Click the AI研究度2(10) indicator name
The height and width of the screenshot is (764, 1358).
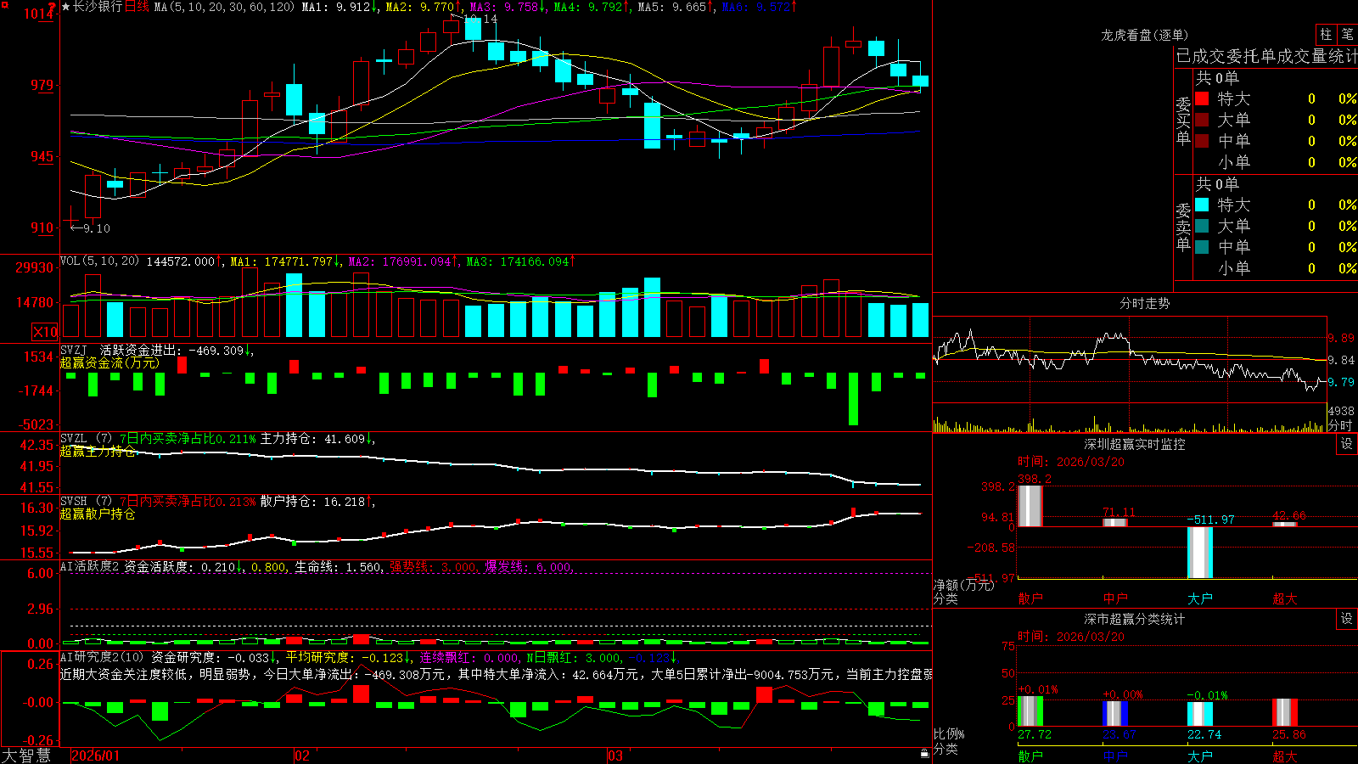102,657
